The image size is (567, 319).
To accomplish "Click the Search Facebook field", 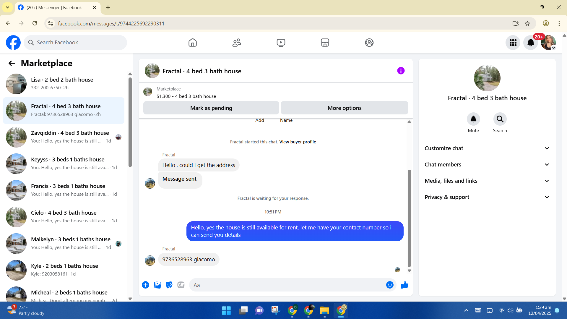I will tap(75, 43).
